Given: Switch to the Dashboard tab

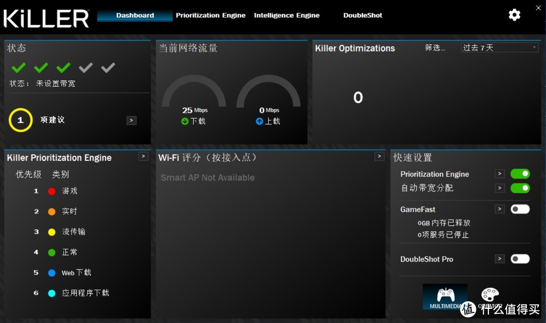Looking at the screenshot, I should [135, 15].
